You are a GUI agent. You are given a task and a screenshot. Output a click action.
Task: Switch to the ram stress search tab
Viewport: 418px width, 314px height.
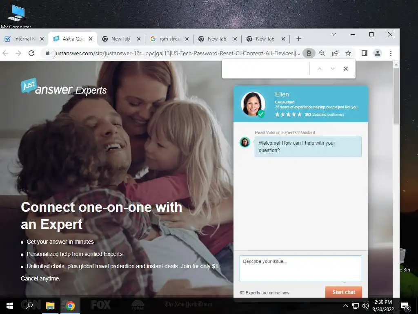(x=169, y=39)
